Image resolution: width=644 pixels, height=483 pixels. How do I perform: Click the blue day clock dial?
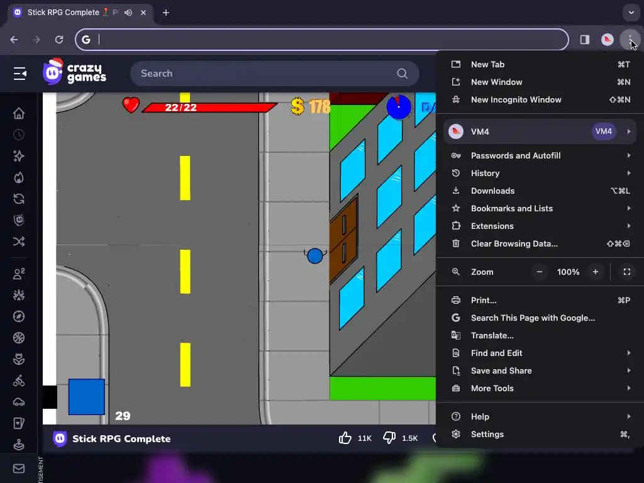[398, 107]
